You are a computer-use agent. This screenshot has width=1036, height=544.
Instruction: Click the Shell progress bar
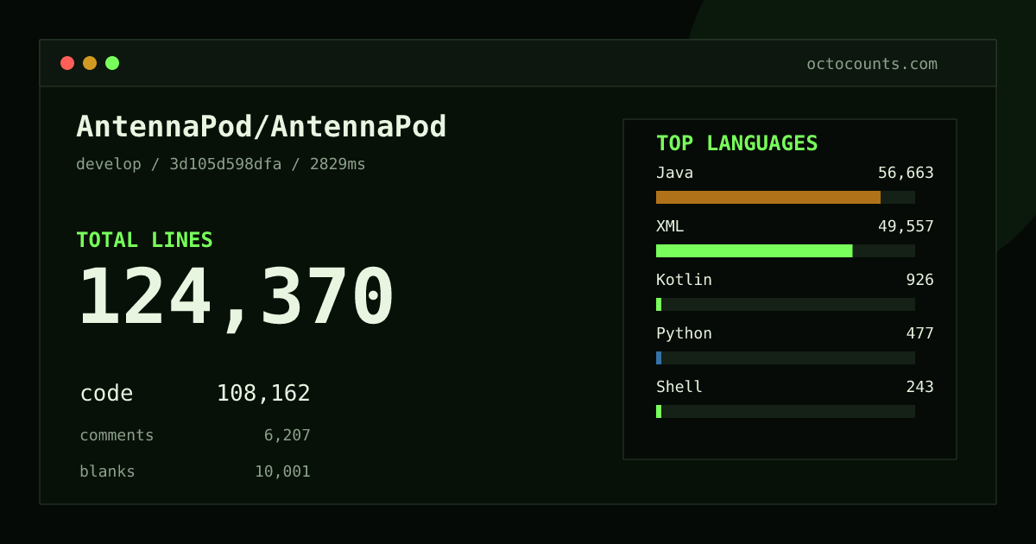tap(786, 412)
